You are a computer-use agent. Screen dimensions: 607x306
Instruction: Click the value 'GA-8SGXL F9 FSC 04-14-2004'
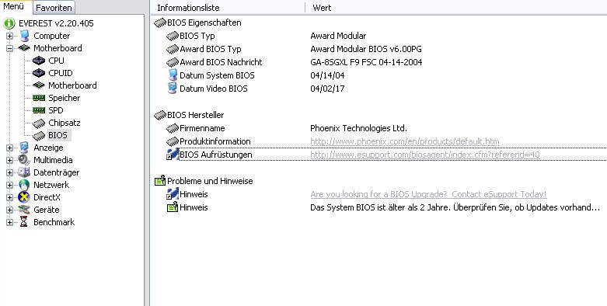pyautogui.click(x=366, y=62)
